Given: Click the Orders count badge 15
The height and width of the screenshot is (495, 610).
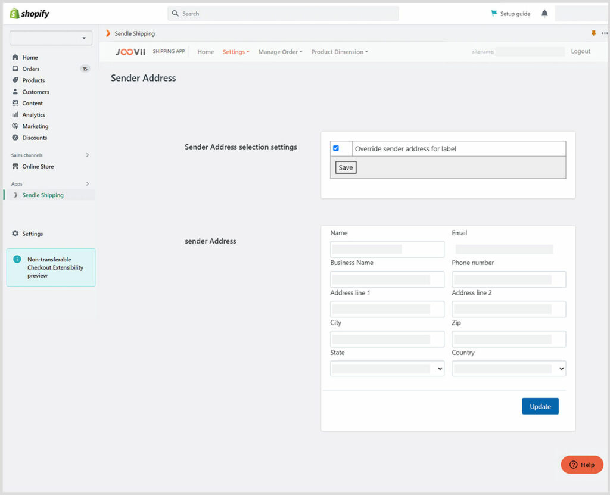Looking at the screenshot, I should pos(85,69).
